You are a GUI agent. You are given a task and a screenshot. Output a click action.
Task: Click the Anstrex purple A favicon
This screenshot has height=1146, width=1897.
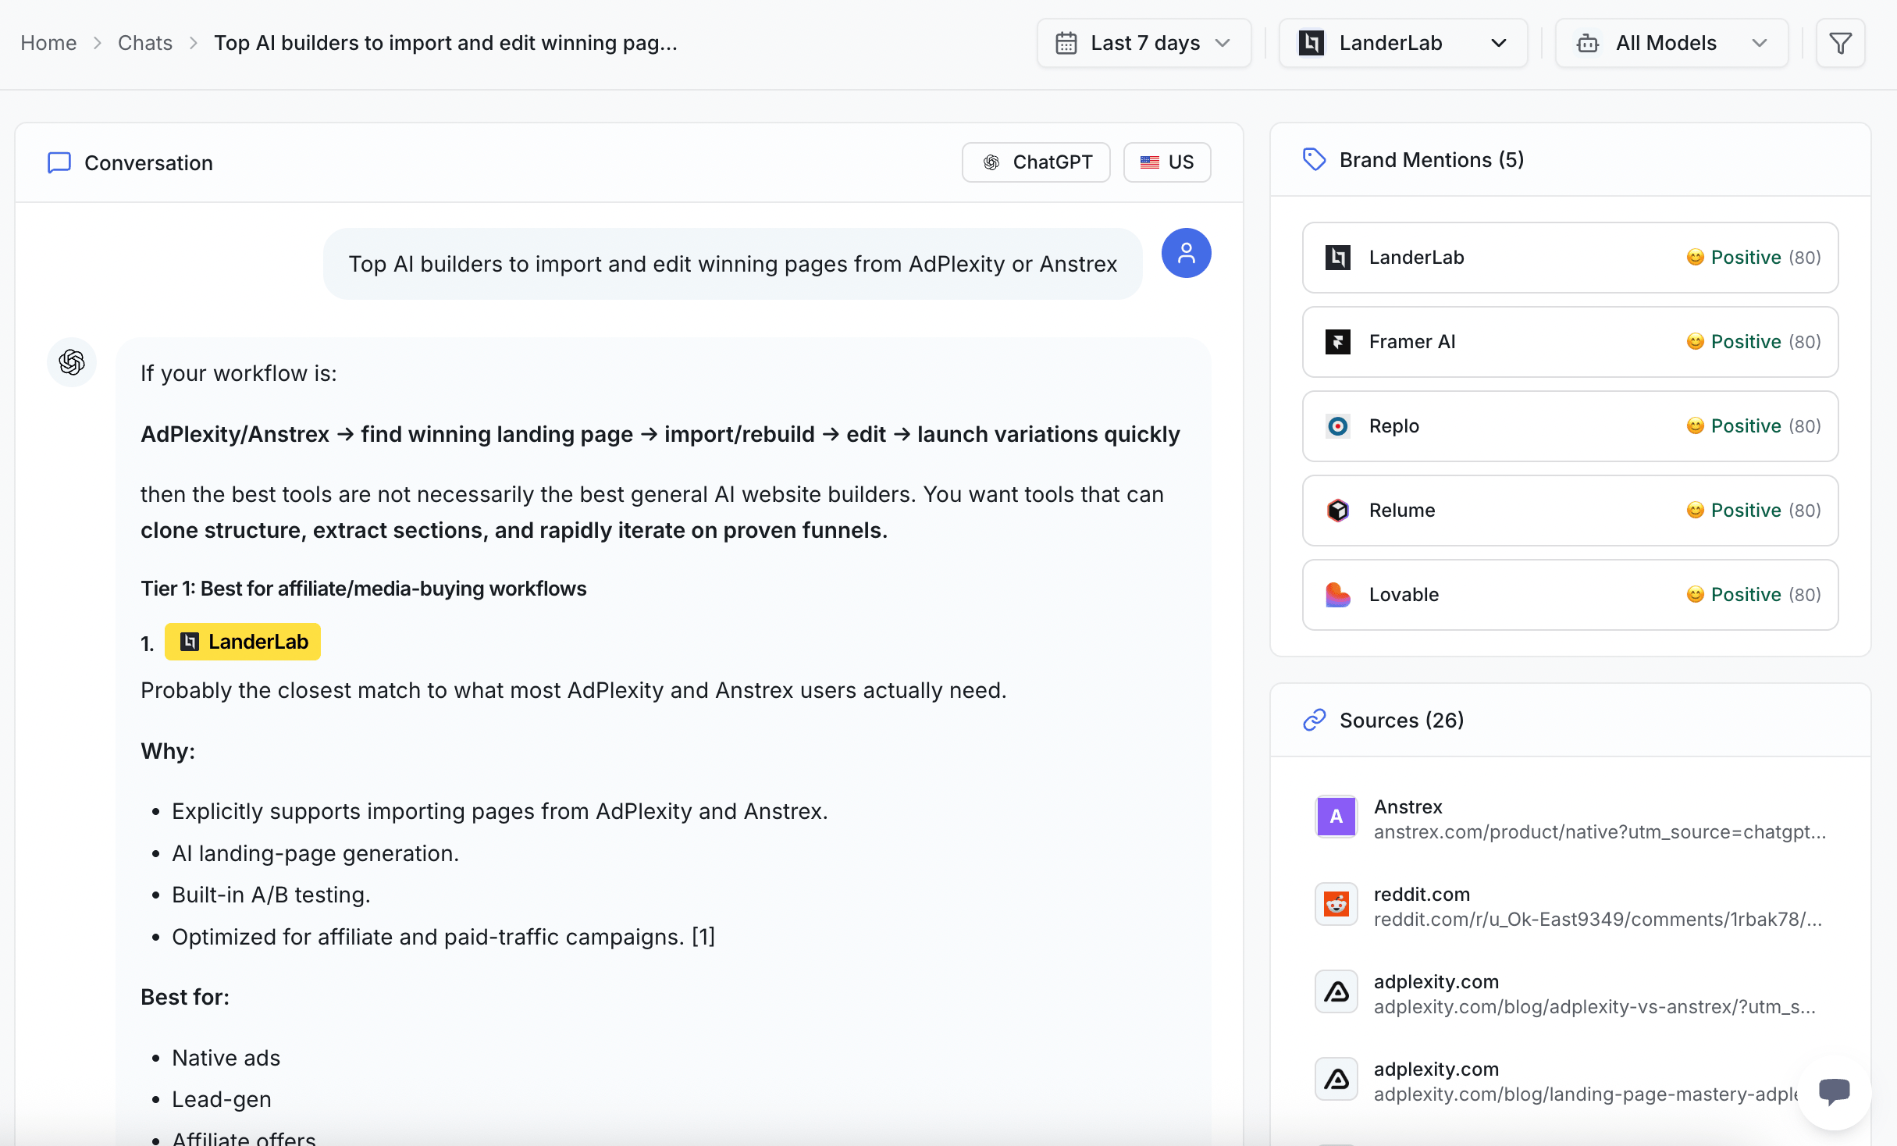pos(1336,817)
